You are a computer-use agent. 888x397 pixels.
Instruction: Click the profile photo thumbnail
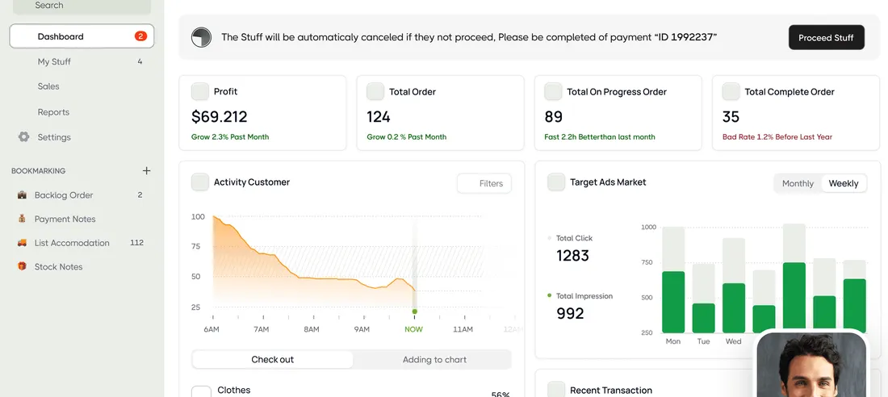point(811,366)
